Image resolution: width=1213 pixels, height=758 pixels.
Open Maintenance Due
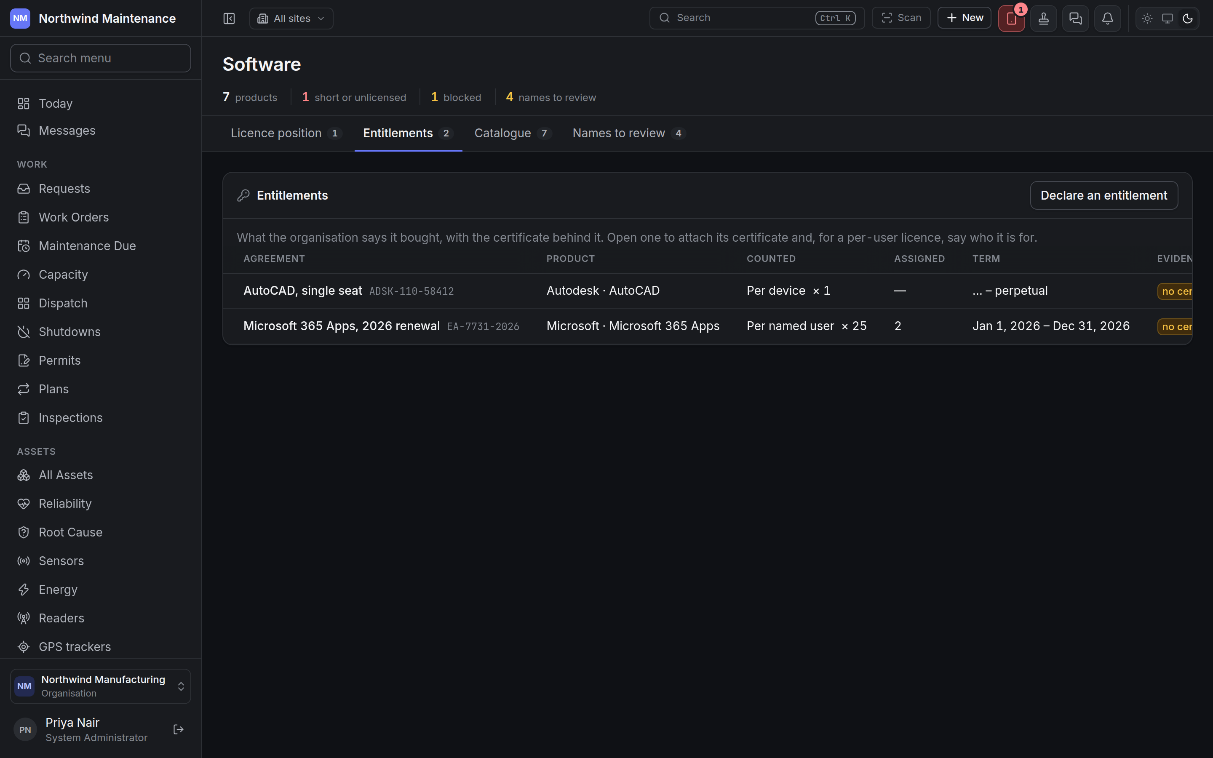point(101,246)
